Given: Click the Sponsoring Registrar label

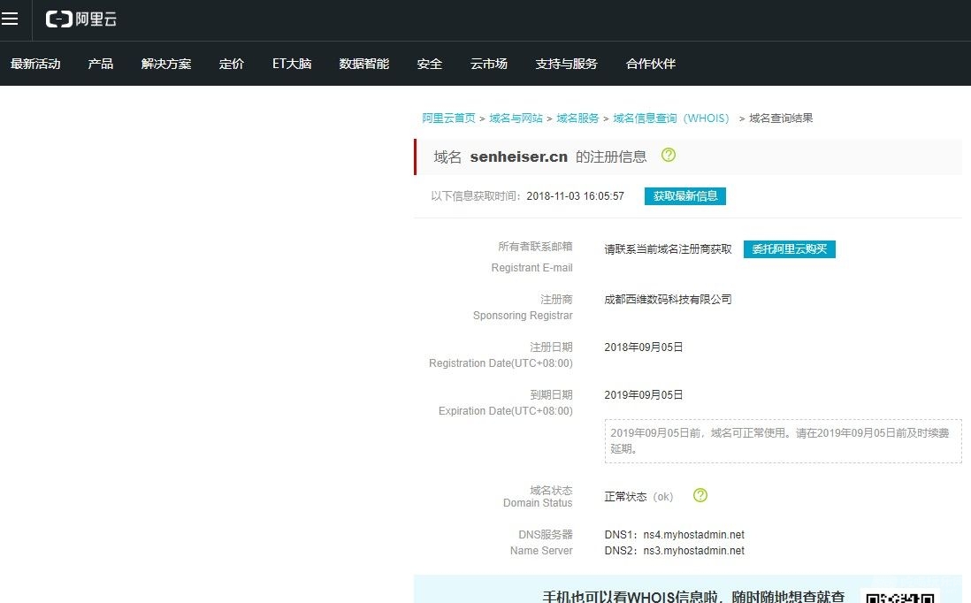Looking at the screenshot, I should (523, 315).
